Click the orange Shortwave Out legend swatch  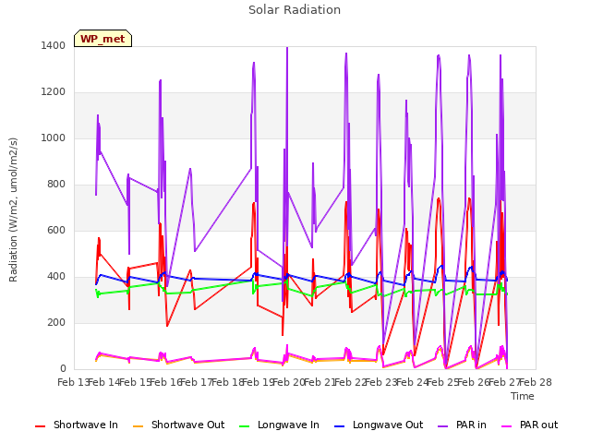click(138, 426)
